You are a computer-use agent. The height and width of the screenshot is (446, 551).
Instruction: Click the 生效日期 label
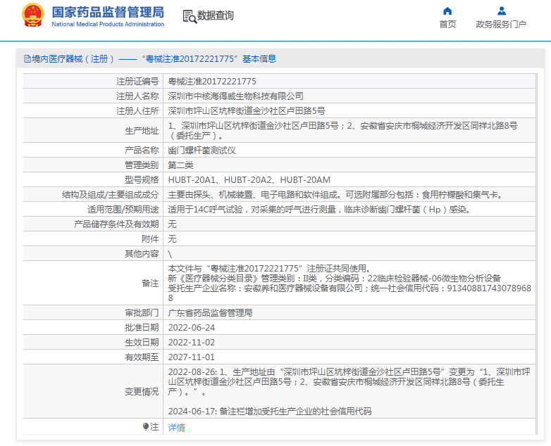142,342
